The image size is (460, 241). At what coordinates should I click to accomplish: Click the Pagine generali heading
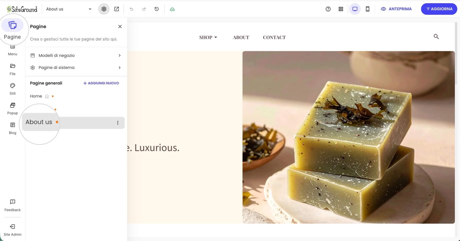click(x=46, y=83)
